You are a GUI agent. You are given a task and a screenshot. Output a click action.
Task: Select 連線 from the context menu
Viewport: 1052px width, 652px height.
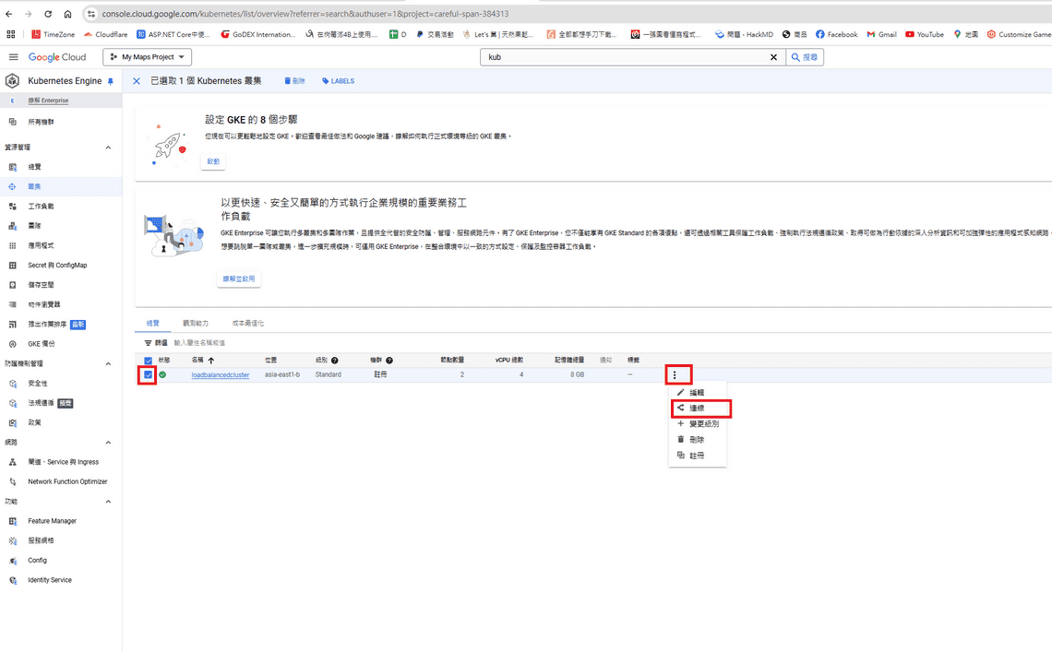(698, 408)
